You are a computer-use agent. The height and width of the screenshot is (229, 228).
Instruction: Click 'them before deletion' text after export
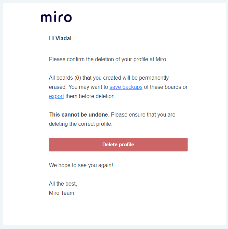coord(91,96)
